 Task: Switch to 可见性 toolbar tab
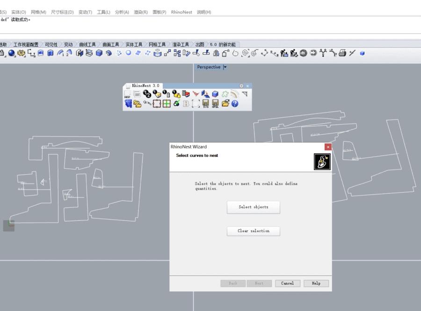[x=51, y=44]
